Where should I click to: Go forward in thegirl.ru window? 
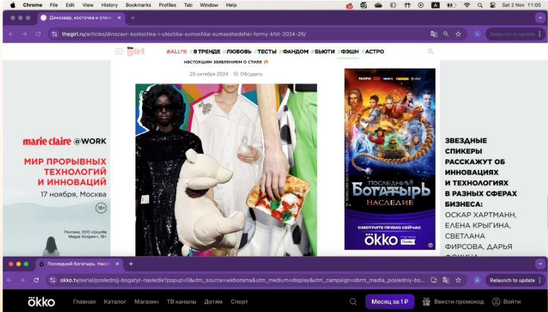(24, 34)
